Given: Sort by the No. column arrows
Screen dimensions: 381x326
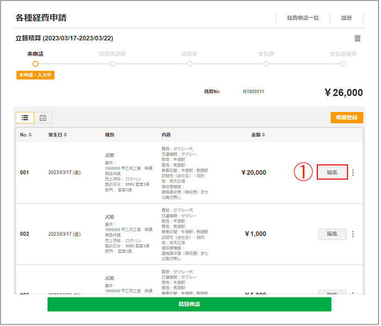Looking at the screenshot, I should tap(30, 135).
